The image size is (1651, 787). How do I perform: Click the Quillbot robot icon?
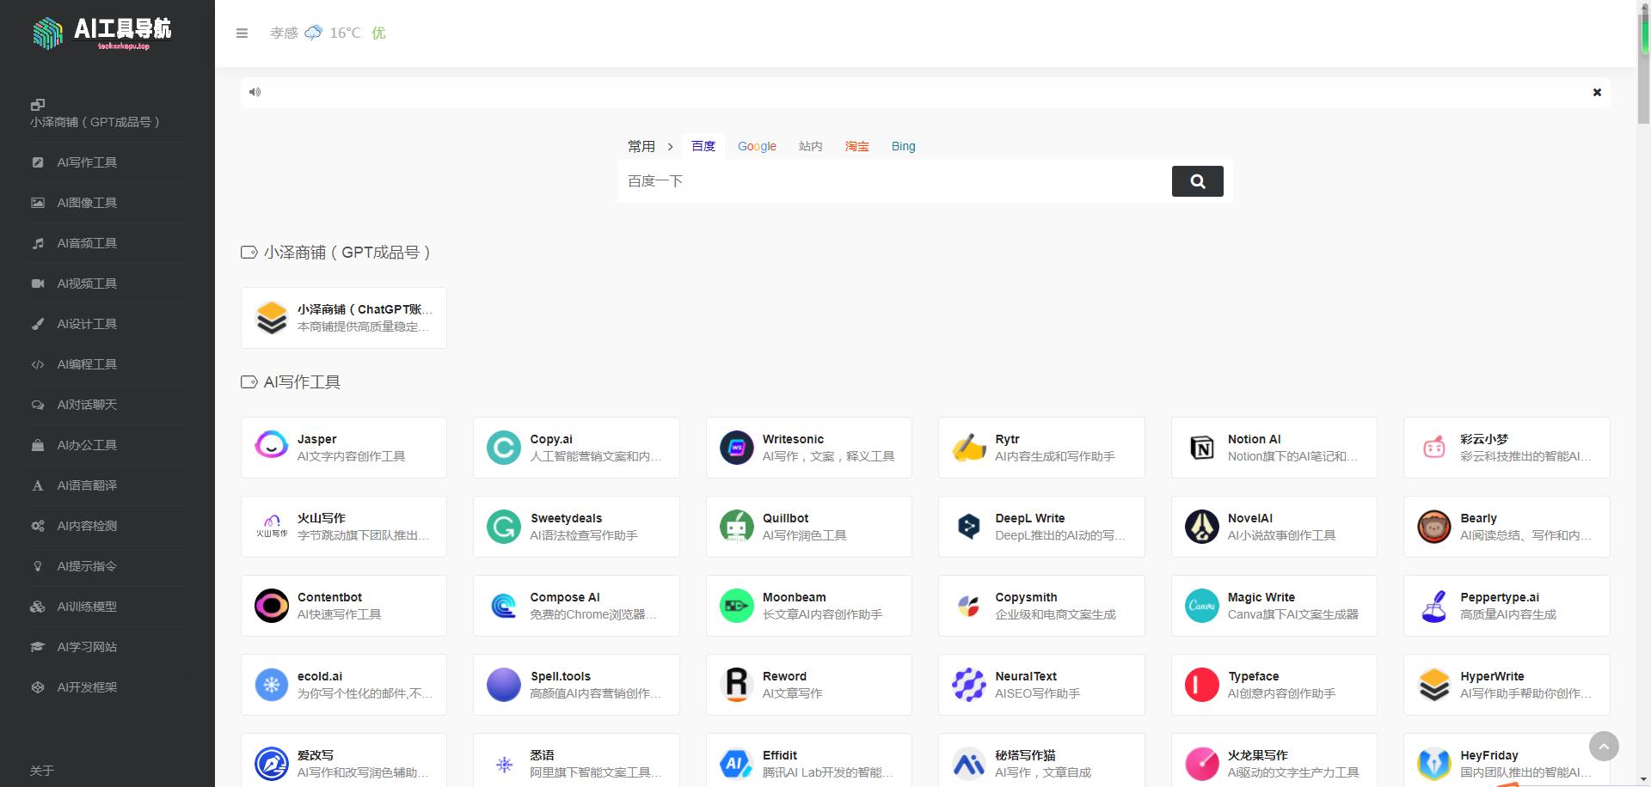(736, 526)
